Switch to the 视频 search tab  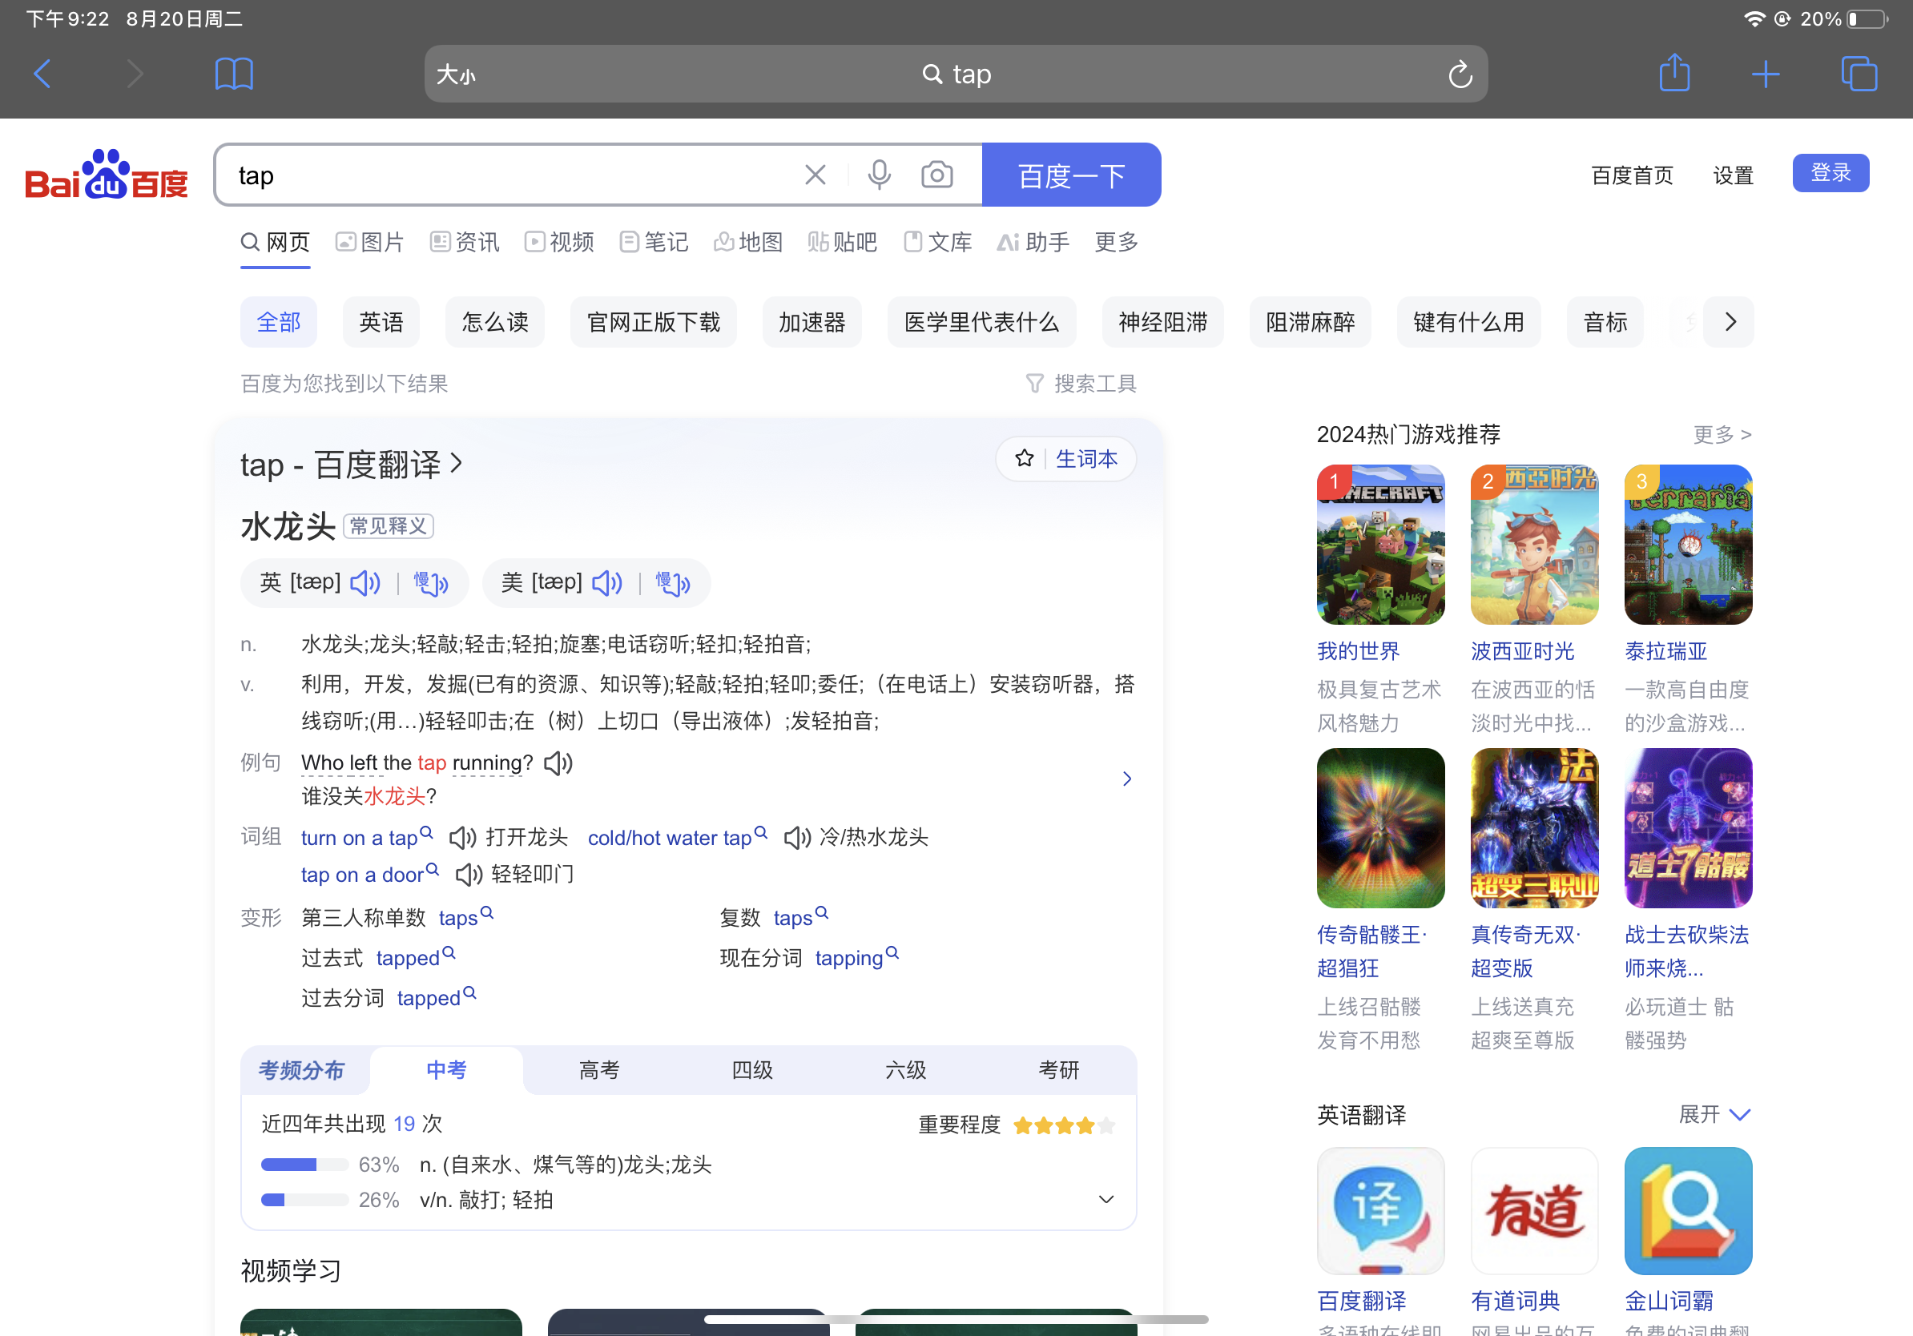[559, 243]
